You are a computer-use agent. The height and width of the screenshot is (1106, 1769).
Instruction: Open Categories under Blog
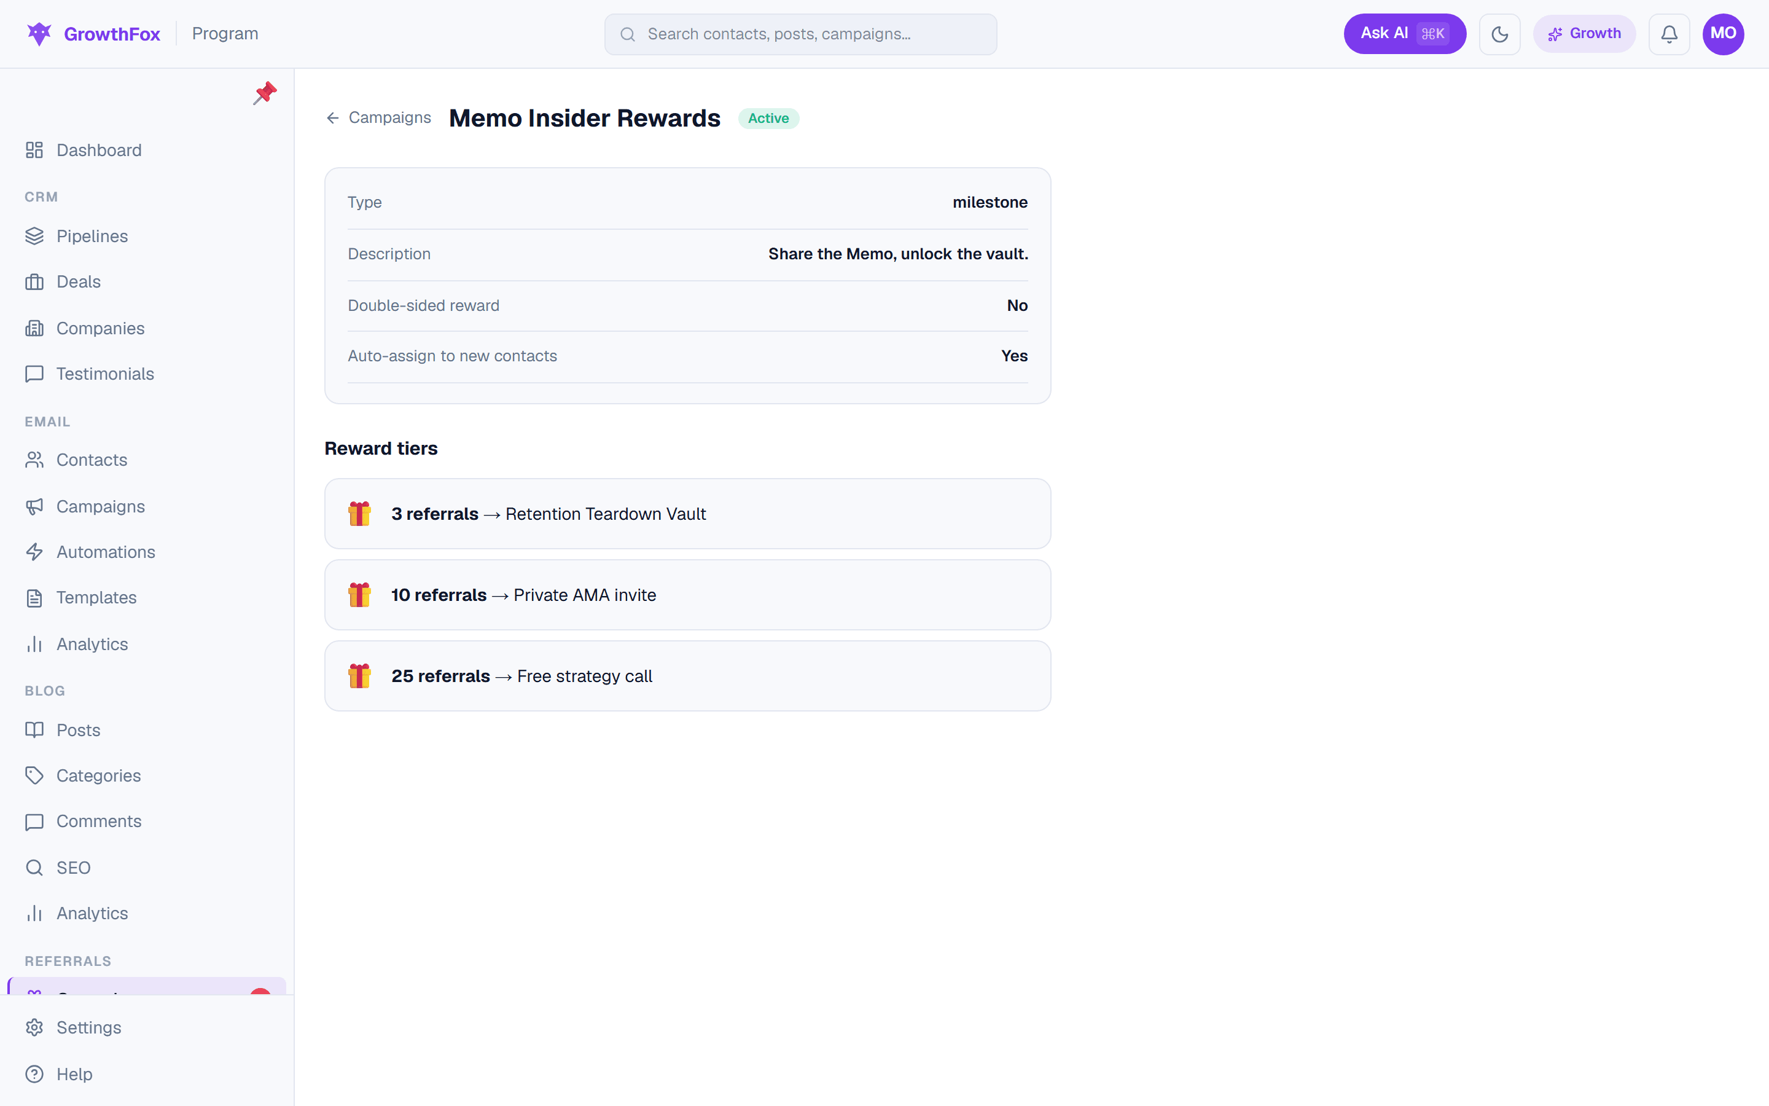point(146,775)
